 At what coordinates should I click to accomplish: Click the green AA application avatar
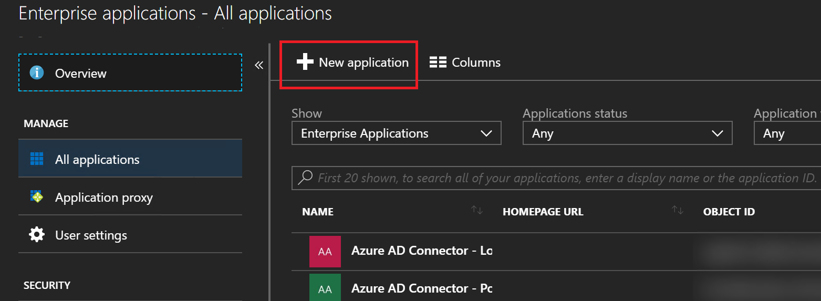325,287
